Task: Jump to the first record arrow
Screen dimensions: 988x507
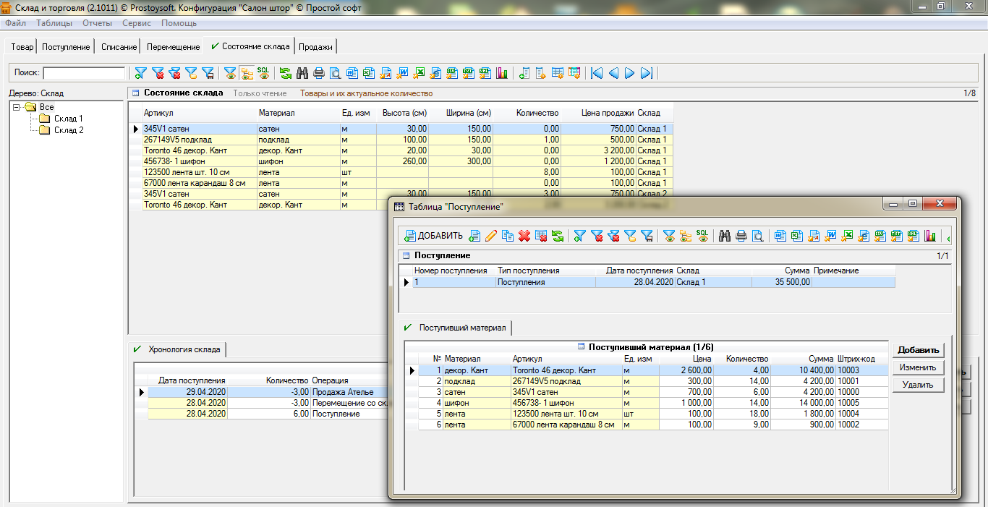Action: tap(597, 73)
